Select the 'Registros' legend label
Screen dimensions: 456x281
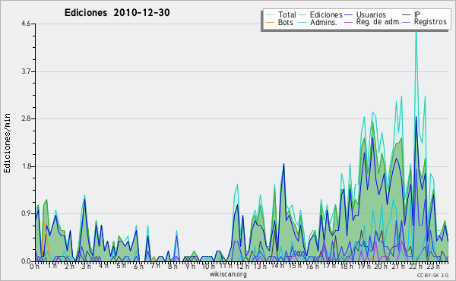430,22
